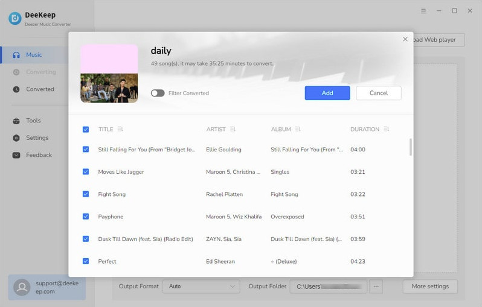Viewport: 482px width, 307px height.
Task: Click the Cancel button
Action: tap(378, 93)
